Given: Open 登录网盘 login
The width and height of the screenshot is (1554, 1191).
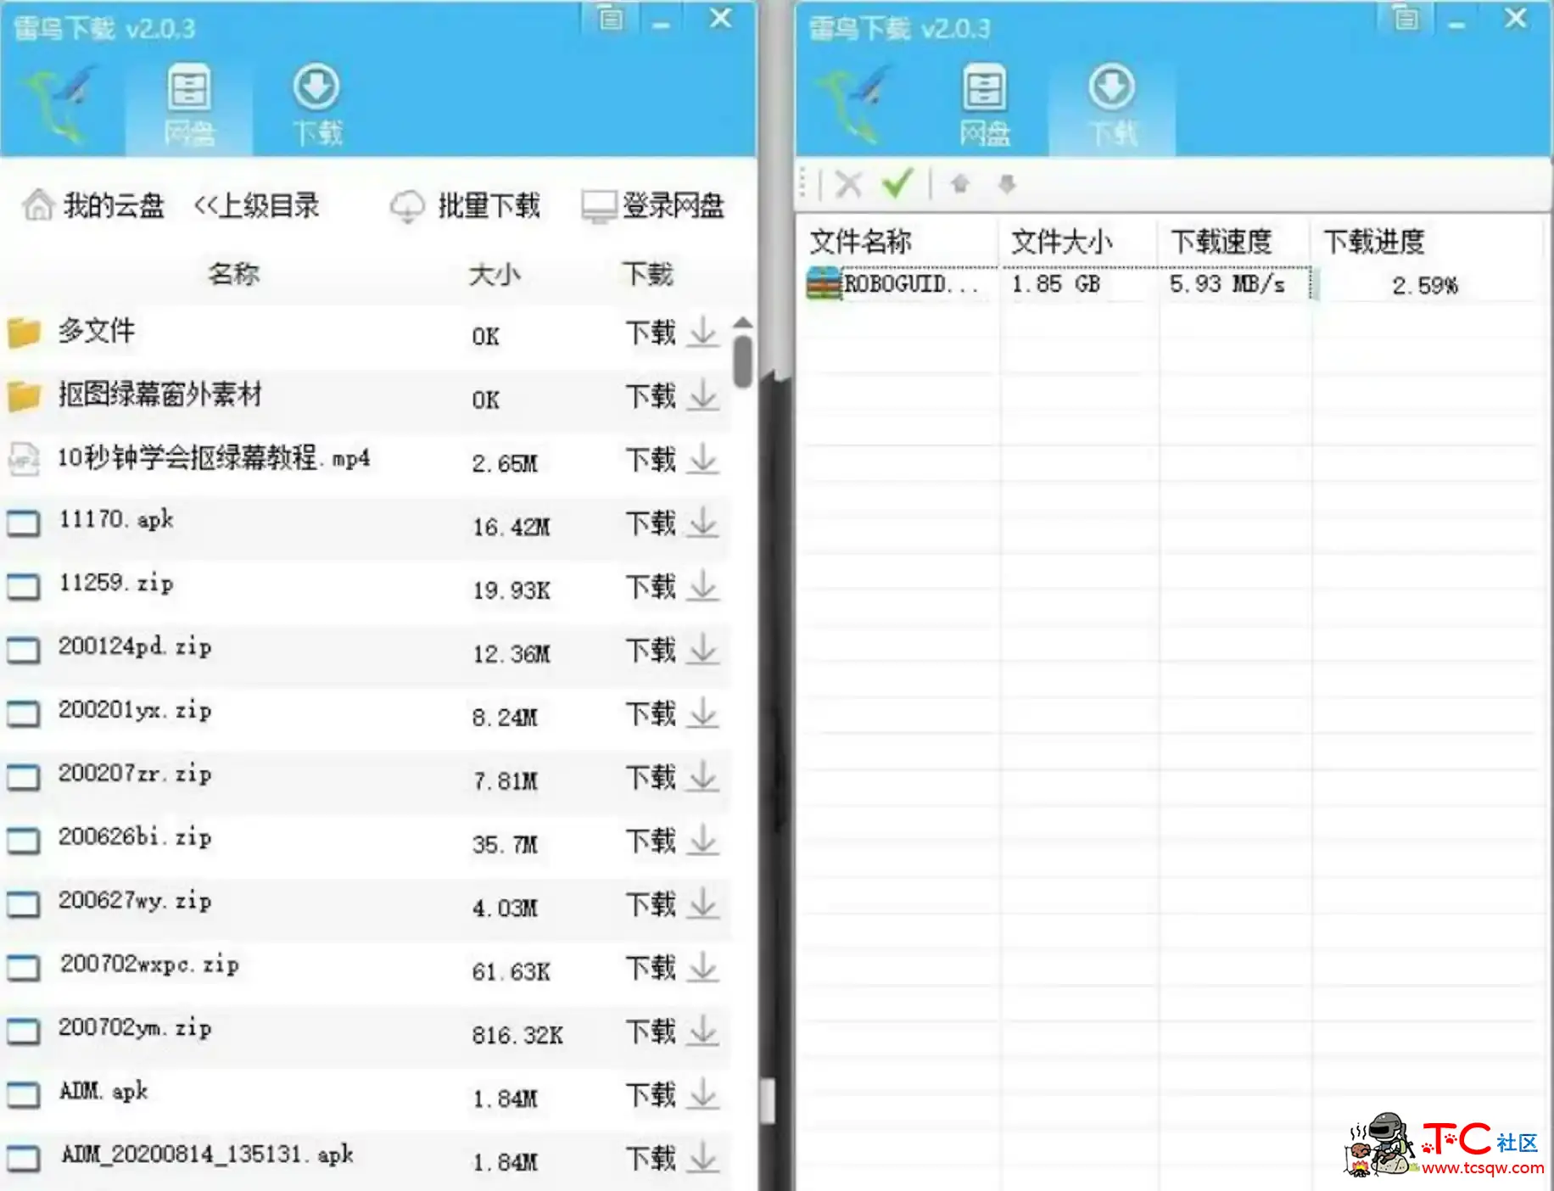Looking at the screenshot, I should pos(653,205).
